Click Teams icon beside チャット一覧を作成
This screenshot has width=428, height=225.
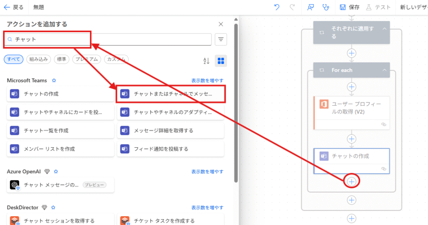pyautogui.click(x=15, y=130)
